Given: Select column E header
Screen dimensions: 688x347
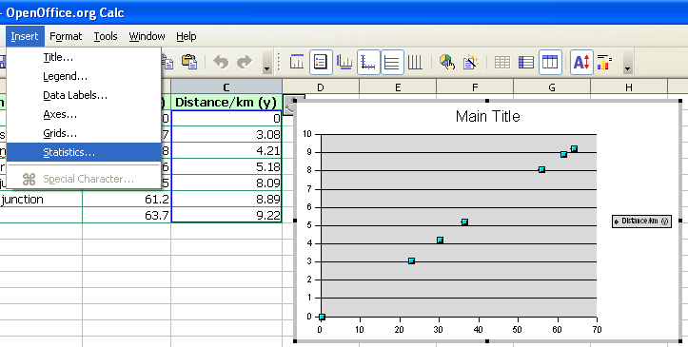Looking at the screenshot, I should (x=398, y=87).
